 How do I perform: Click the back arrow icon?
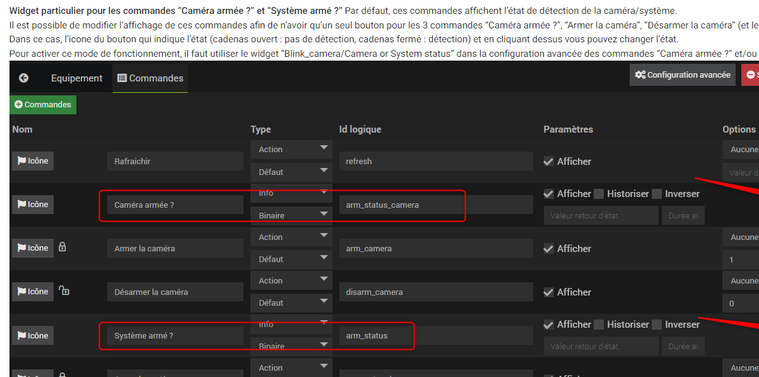[x=24, y=78]
